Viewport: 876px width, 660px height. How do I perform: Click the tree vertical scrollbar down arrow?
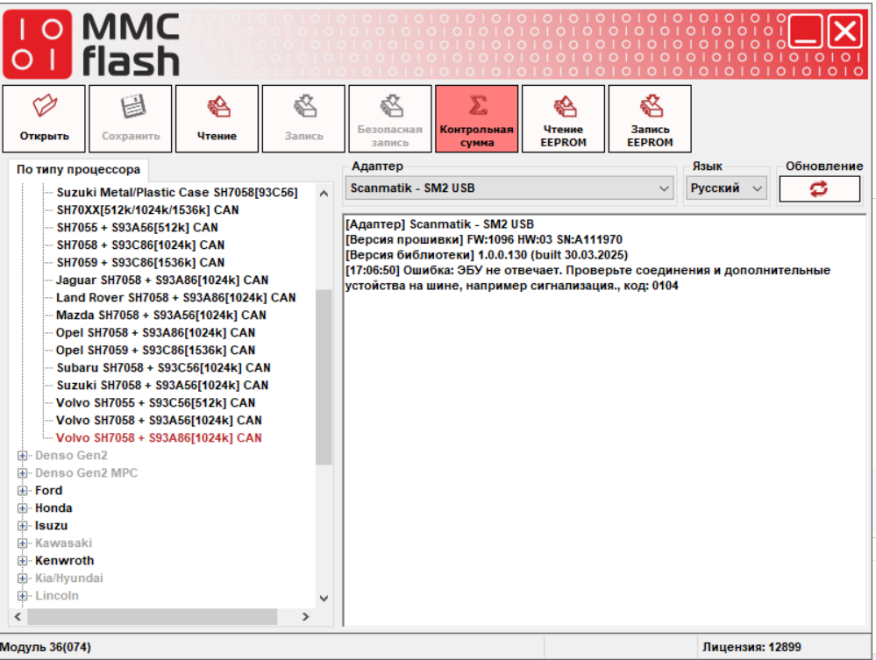324,598
